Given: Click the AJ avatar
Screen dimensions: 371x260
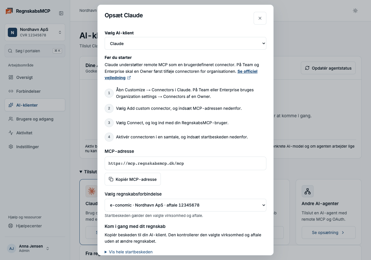Looking at the screenshot, I should (12, 248).
